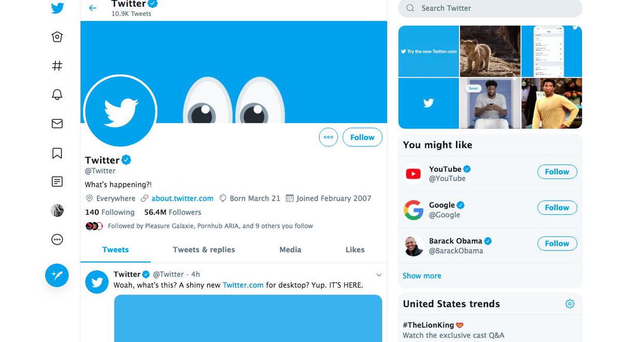Open the lion cub media thumbnail

pyautogui.click(x=490, y=51)
